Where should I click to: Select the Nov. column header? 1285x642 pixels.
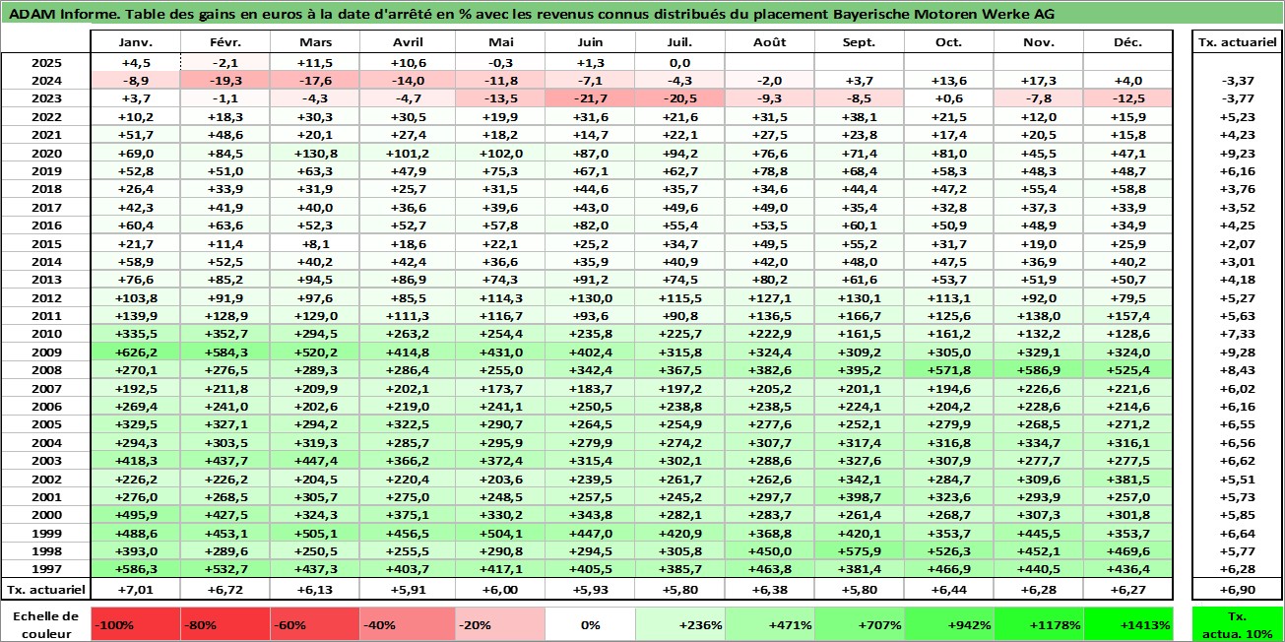pos(1038,42)
